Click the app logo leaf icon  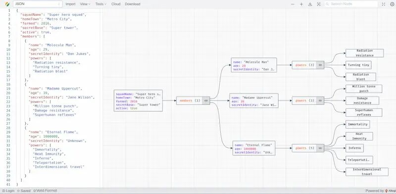click(7, 4)
